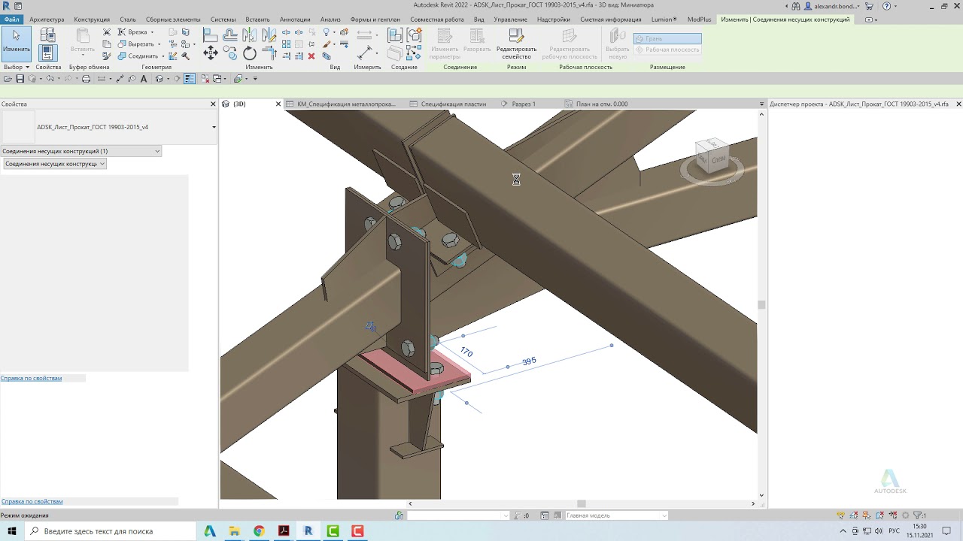The height and width of the screenshot is (541, 963).
Task: Open the Файл menu tab
Action: (11, 20)
